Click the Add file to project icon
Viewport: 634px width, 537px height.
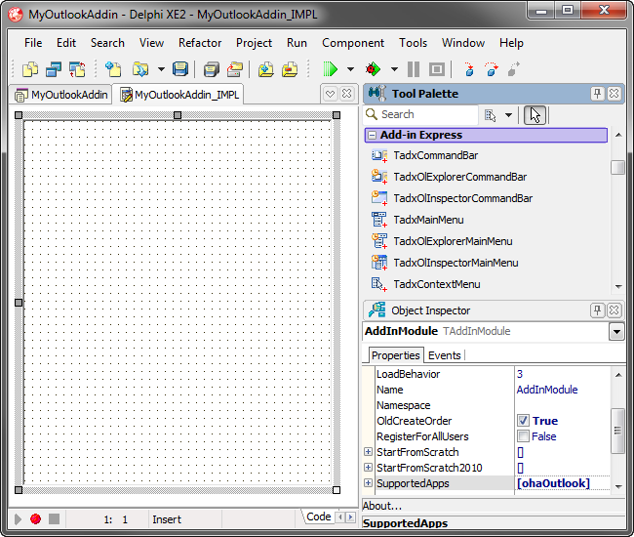coord(265,69)
